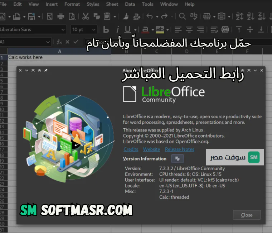Viewport: 272px width, 233px height.
Task: Toggle Underline formatting
Action: [x=128, y=30]
